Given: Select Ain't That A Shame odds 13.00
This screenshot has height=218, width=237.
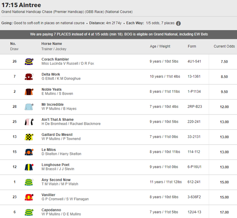Looking at the screenshot, I should [x=224, y=122].
